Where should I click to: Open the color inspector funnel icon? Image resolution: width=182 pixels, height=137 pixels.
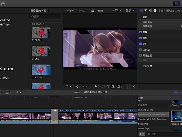[146, 11]
